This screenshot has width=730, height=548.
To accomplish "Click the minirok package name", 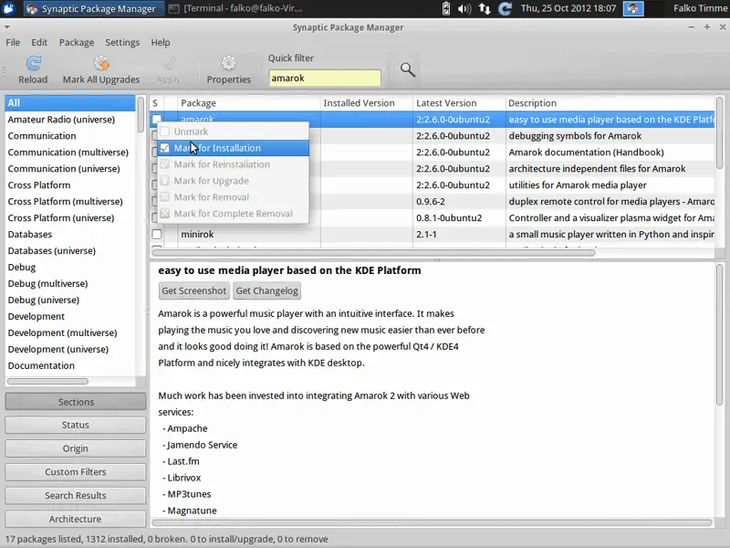I will click(x=197, y=235).
